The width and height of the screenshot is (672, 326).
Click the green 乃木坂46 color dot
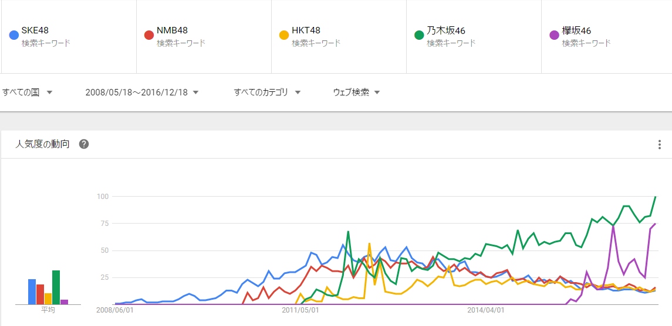pos(419,35)
